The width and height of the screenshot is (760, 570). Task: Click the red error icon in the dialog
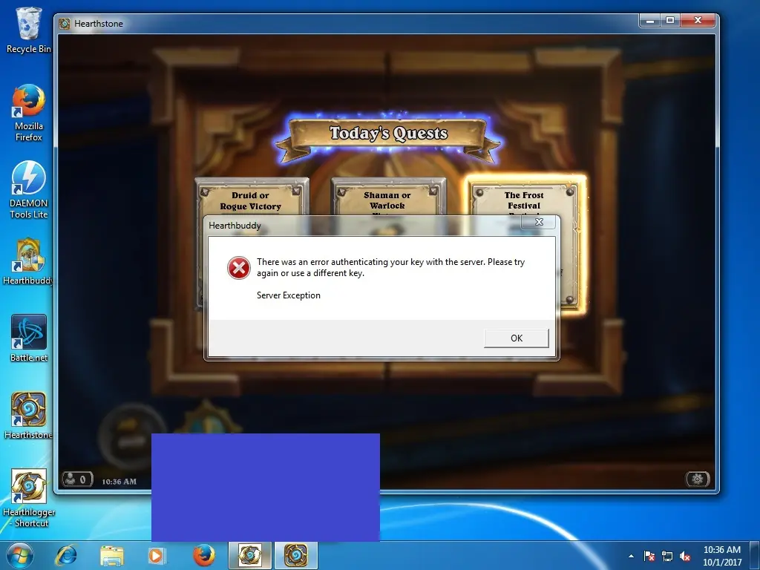coord(239,268)
